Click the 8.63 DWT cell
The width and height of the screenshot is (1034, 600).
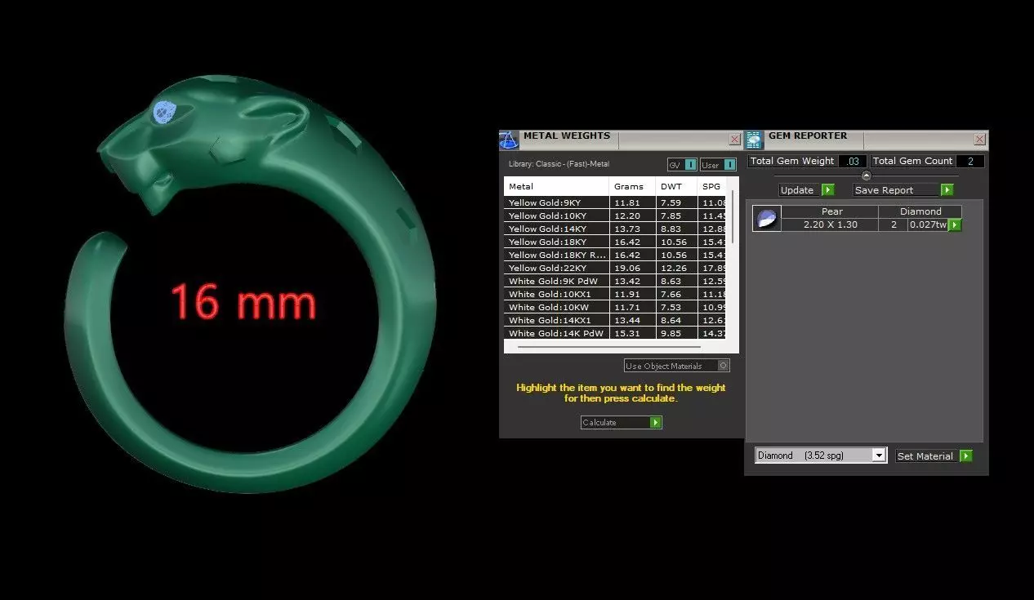pos(677,281)
